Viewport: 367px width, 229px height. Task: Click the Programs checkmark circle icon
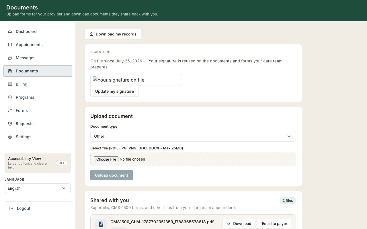click(10, 97)
